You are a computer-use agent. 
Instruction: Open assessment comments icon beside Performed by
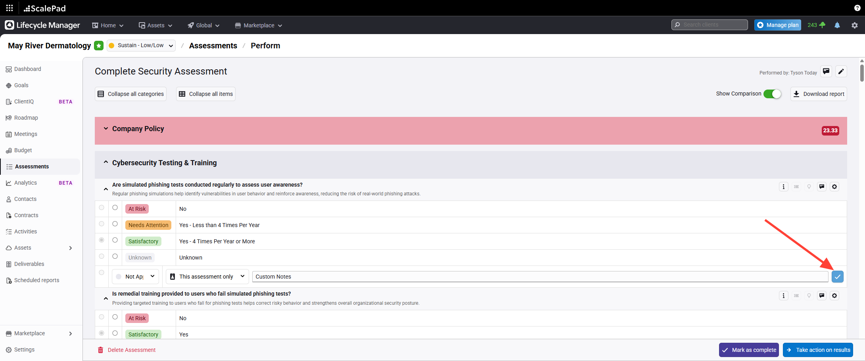point(826,71)
